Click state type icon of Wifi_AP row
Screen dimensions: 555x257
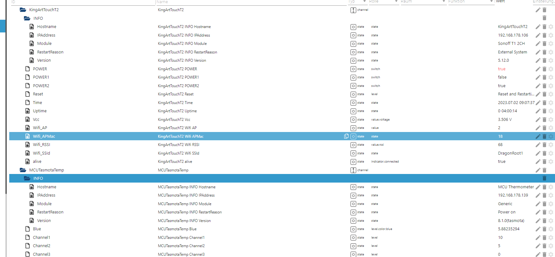[353, 128]
